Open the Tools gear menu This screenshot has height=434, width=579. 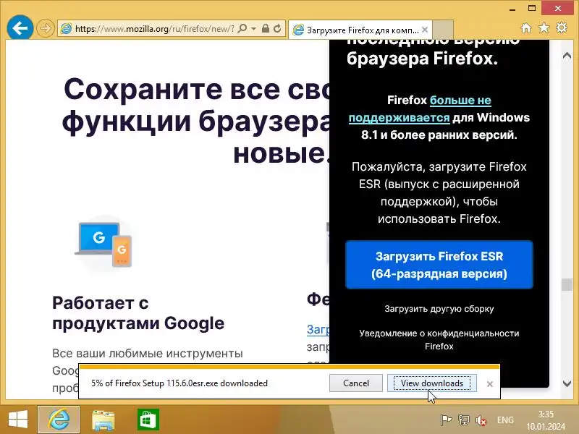562,28
